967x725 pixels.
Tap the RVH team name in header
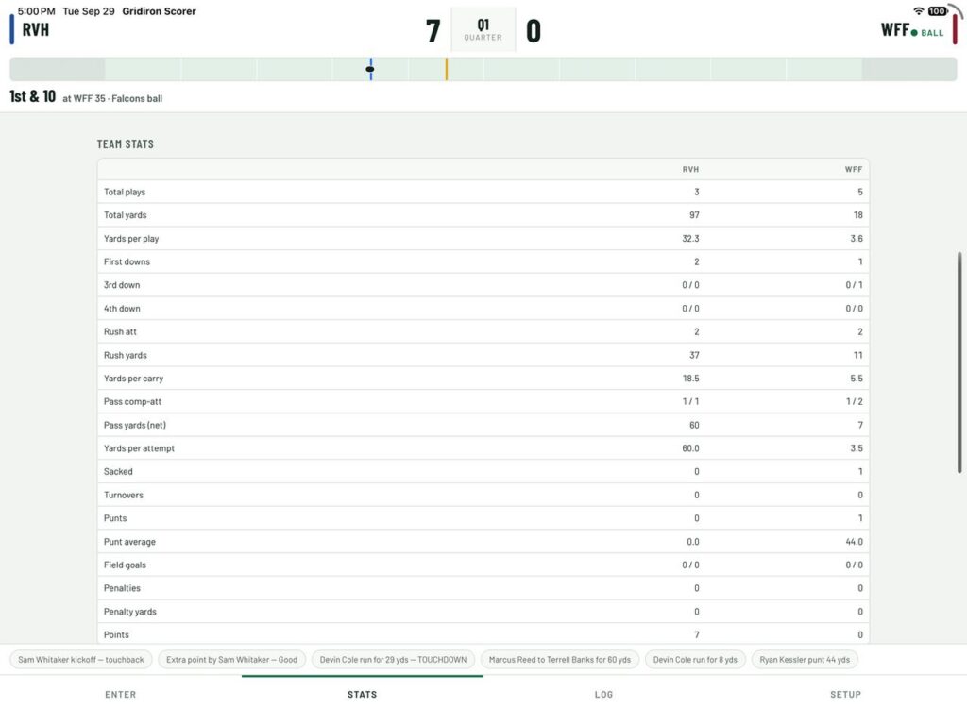click(36, 29)
